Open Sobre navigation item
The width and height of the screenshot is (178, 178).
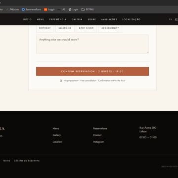[x=92, y=19]
